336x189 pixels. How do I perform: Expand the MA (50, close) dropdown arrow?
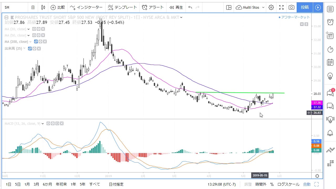29,35
